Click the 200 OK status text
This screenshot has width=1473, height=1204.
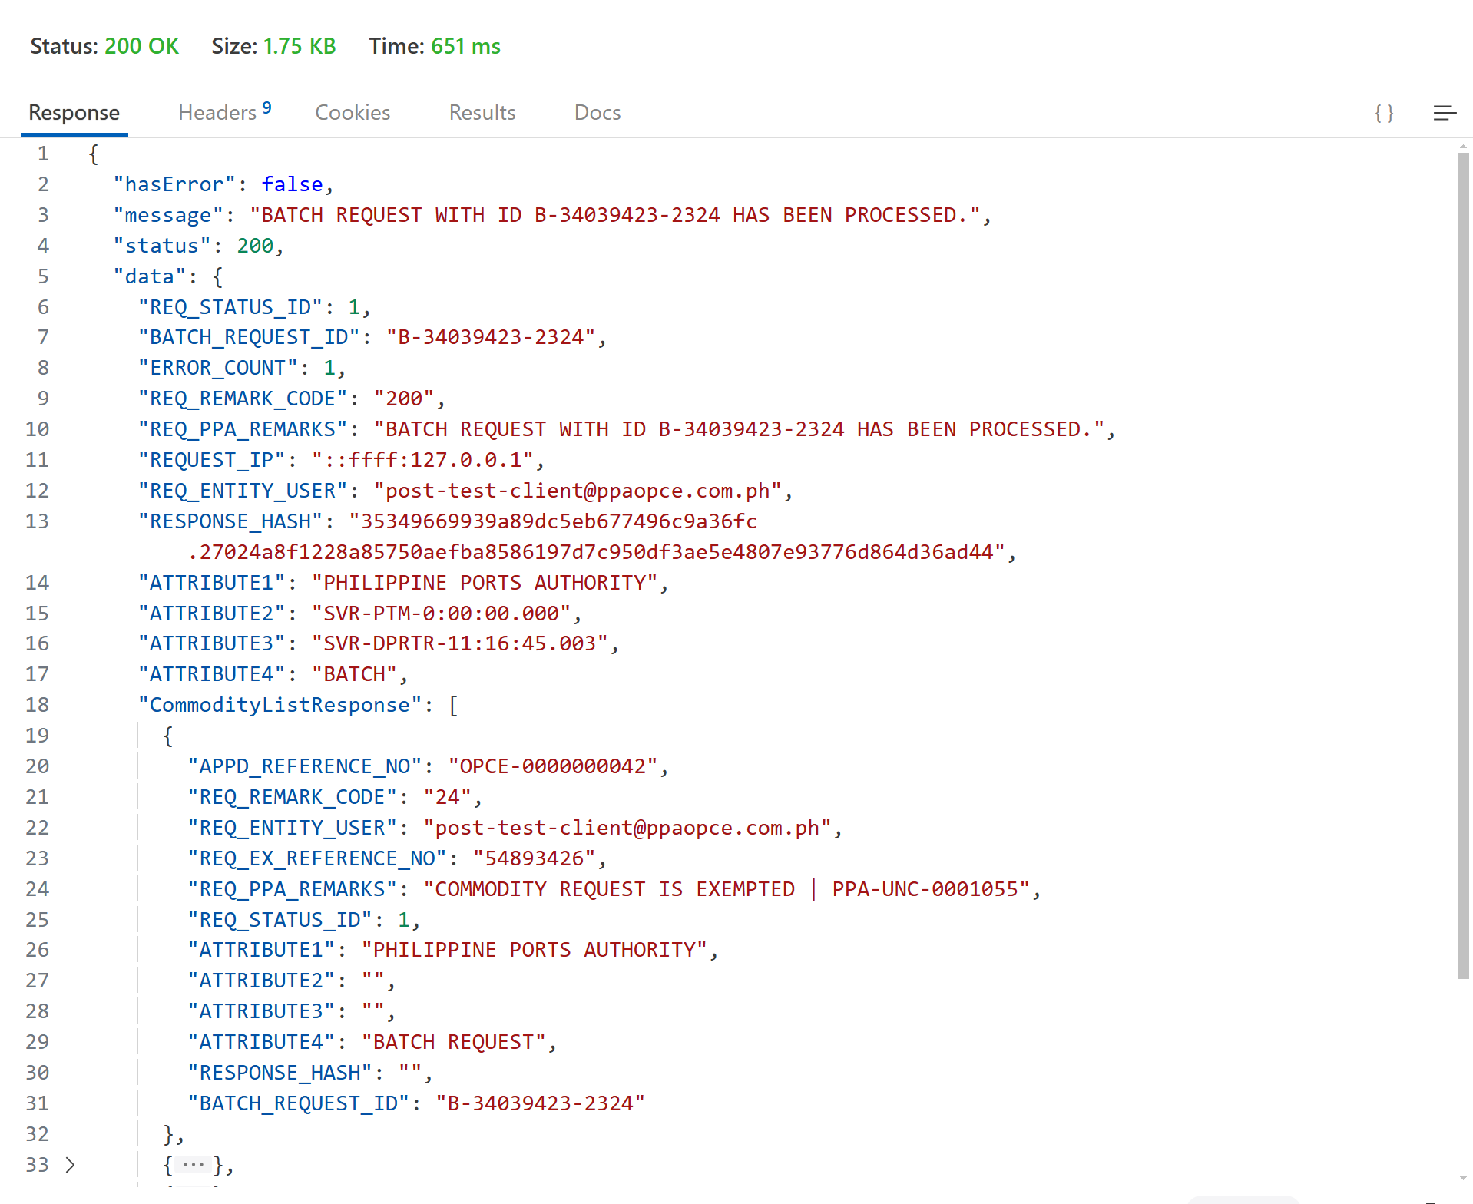click(x=141, y=46)
